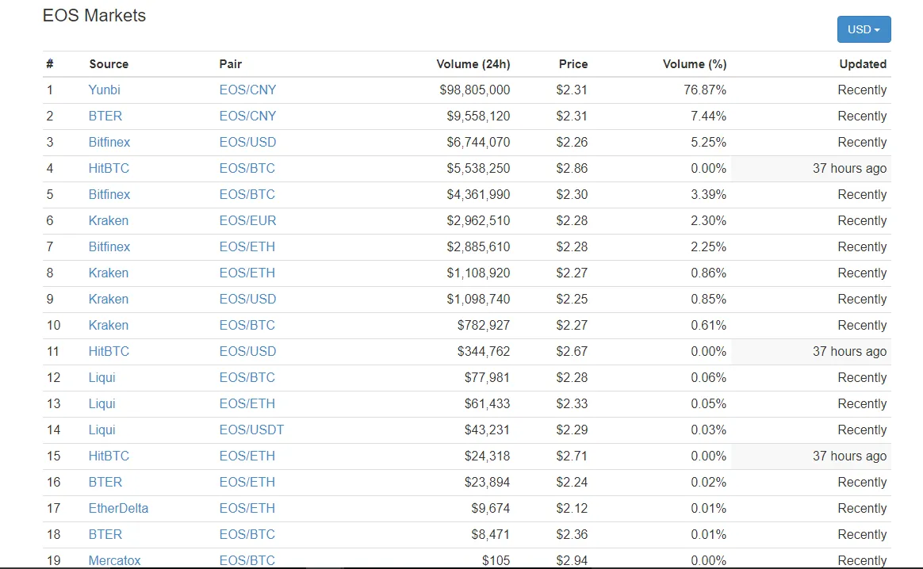Open the EOS/BTC pair in row 5
The height and width of the screenshot is (569, 923).
pos(247,195)
